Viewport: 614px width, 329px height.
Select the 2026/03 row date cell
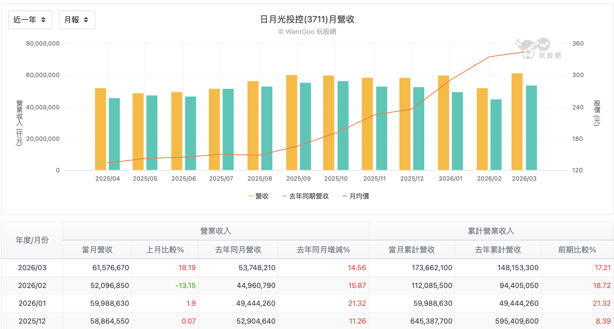pyautogui.click(x=32, y=268)
